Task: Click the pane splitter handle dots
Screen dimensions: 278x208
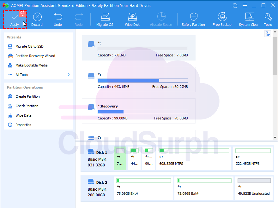Action: point(177,141)
